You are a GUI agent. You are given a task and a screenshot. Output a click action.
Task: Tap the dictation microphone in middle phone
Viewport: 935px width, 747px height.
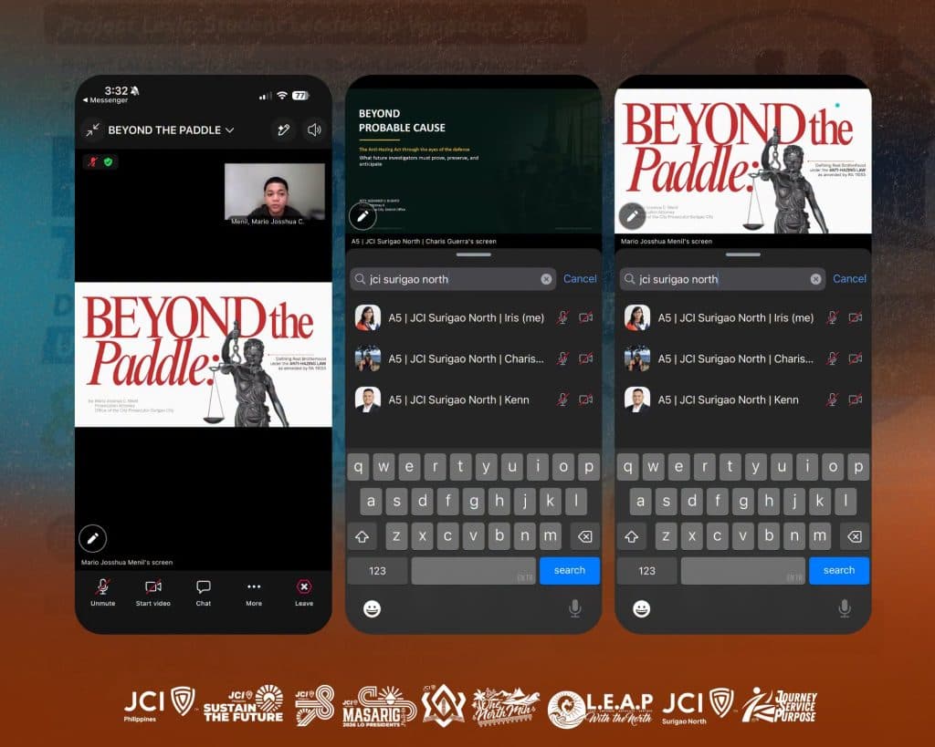click(575, 608)
